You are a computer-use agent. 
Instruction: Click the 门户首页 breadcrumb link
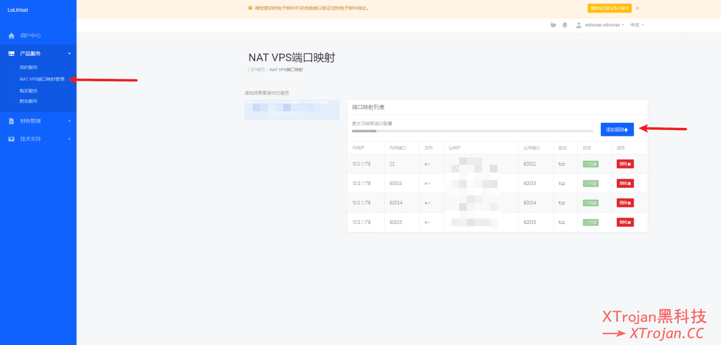coord(256,69)
